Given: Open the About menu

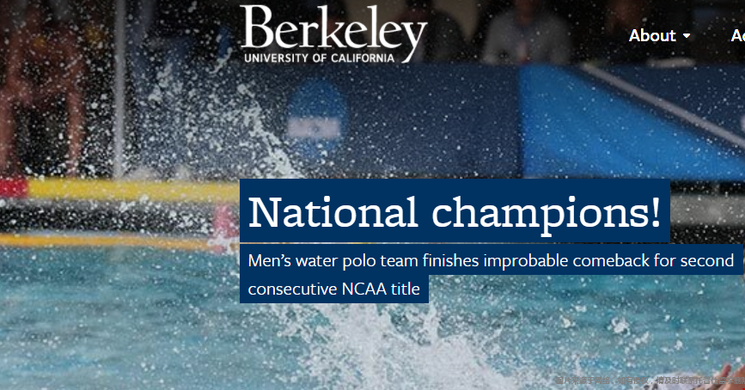Looking at the screenshot, I should (652, 35).
